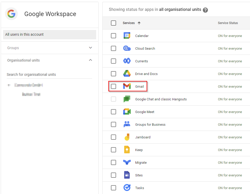Tick the checkbox for Gmail
250x194 pixels.
(x=113, y=86)
